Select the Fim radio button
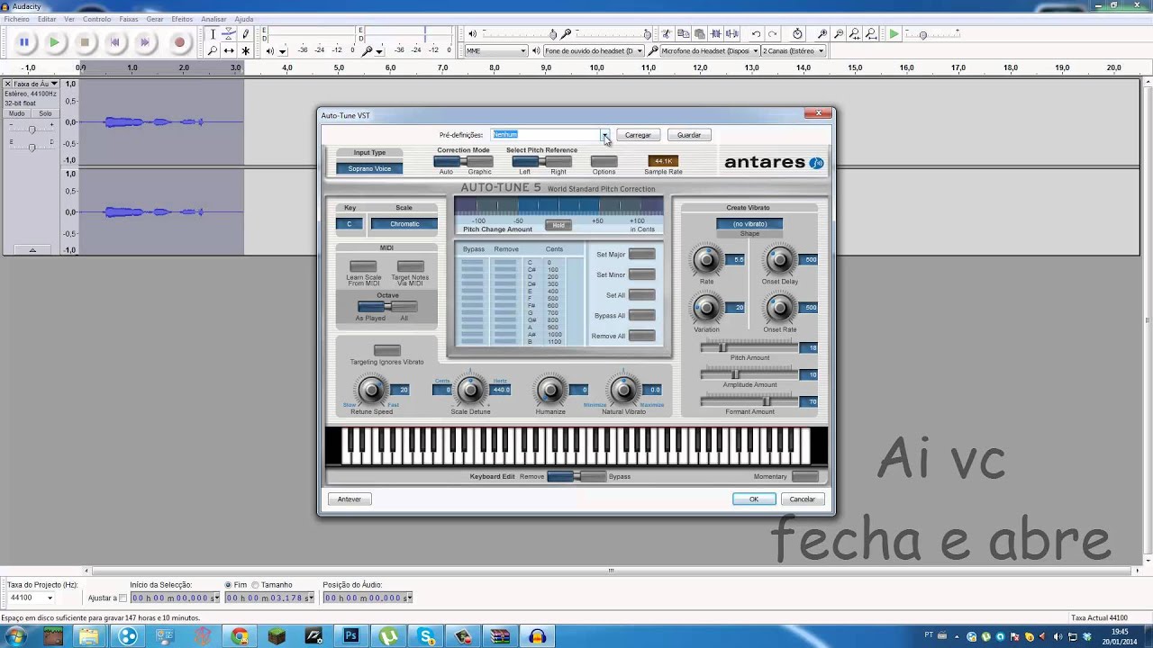 point(229,585)
